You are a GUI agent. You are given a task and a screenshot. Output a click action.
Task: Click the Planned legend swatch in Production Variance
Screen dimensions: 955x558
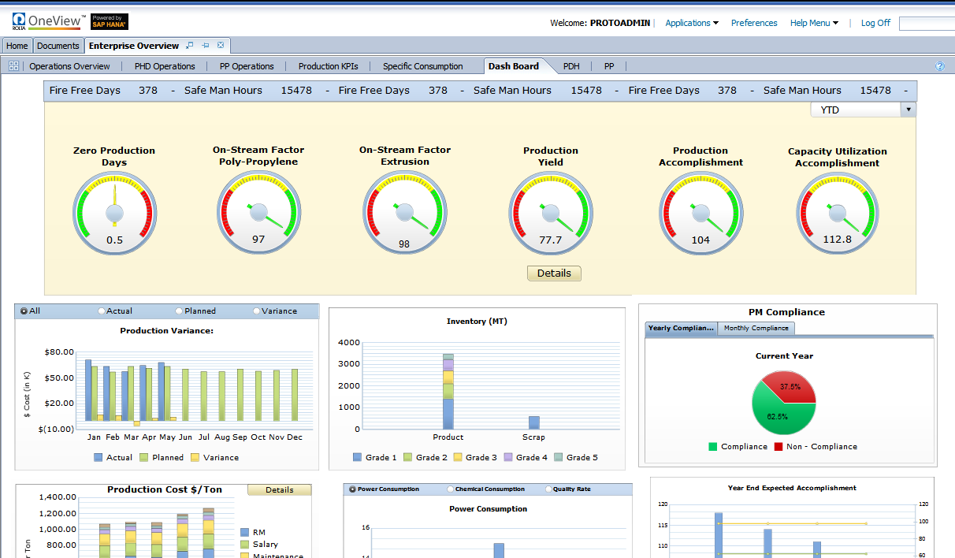(x=144, y=458)
